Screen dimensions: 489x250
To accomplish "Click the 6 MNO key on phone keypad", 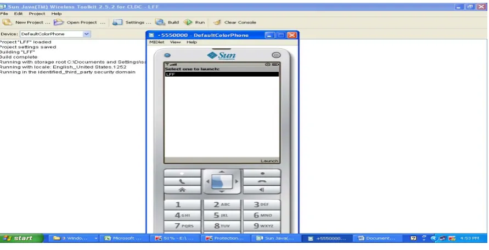I will (x=262, y=215).
